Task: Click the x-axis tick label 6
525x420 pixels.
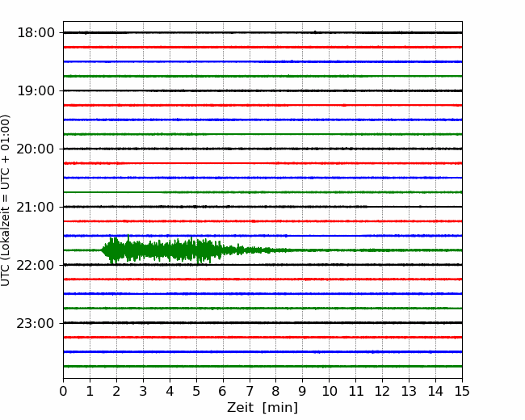Action: pos(223,391)
